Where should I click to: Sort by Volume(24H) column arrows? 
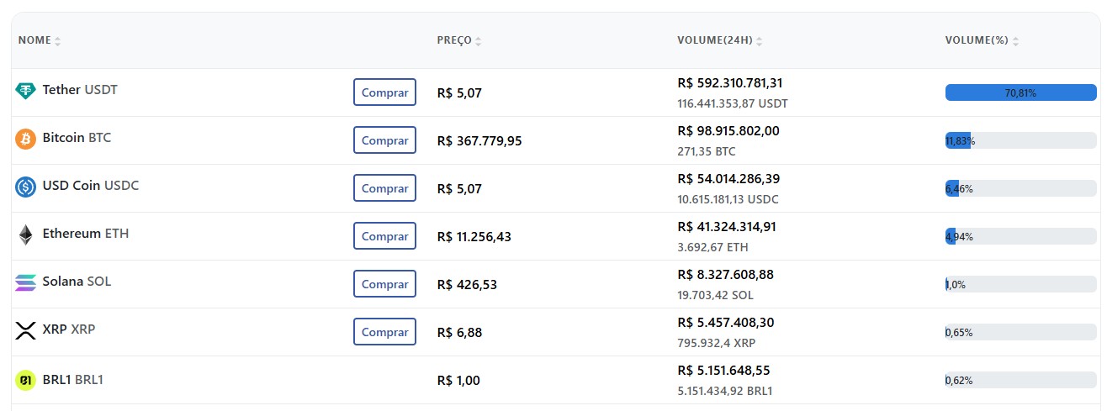pos(760,41)
